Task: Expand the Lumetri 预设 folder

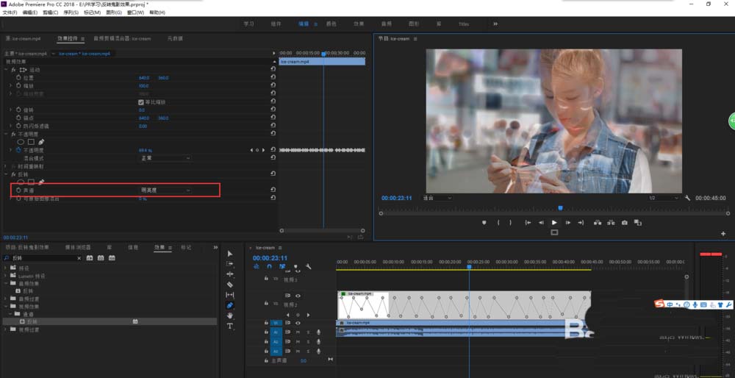Action: 6,276
